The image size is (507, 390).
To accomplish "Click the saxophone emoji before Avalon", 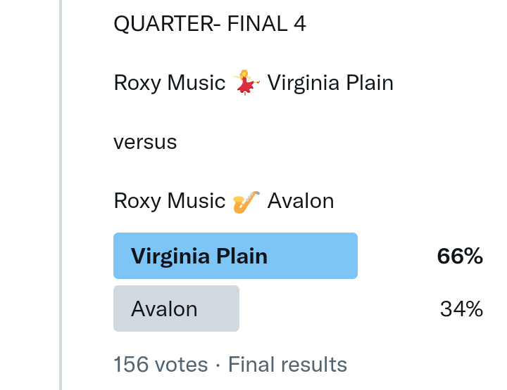I will point(246,202).
